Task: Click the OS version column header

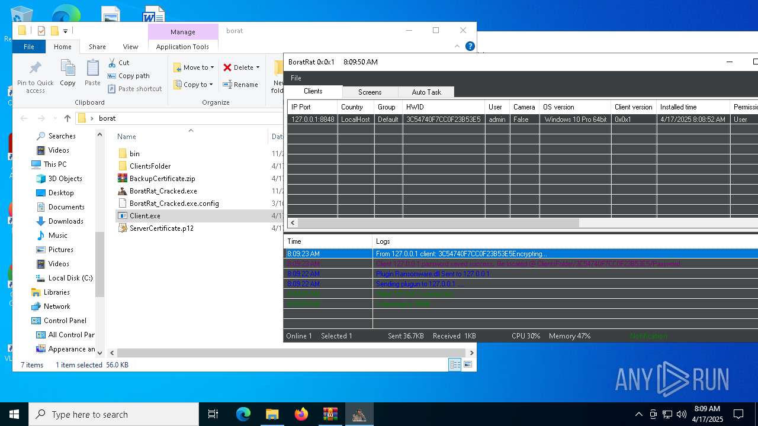Action: tap(574, 107)
